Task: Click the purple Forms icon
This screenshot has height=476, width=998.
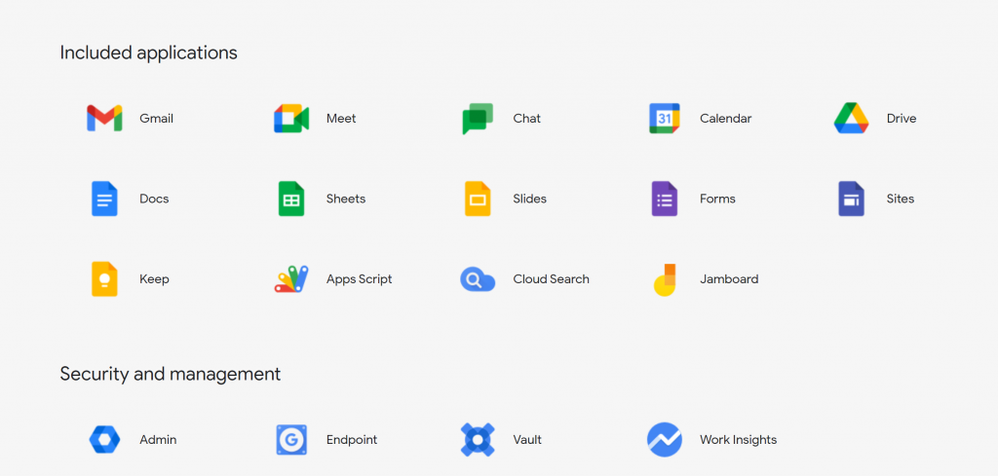Action: pyautogui.click(x=665, y=199)
